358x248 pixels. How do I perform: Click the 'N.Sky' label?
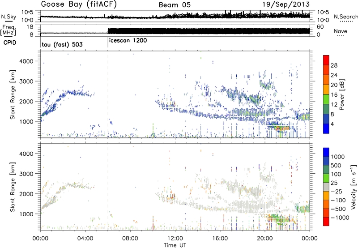coord(9,17)
